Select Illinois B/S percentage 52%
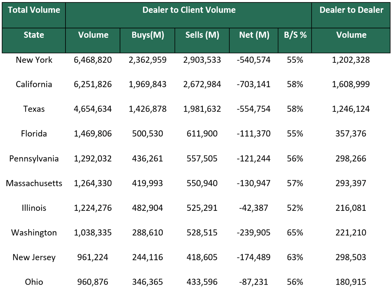Screen dimensions: 392x290 [x=294, y=208]
